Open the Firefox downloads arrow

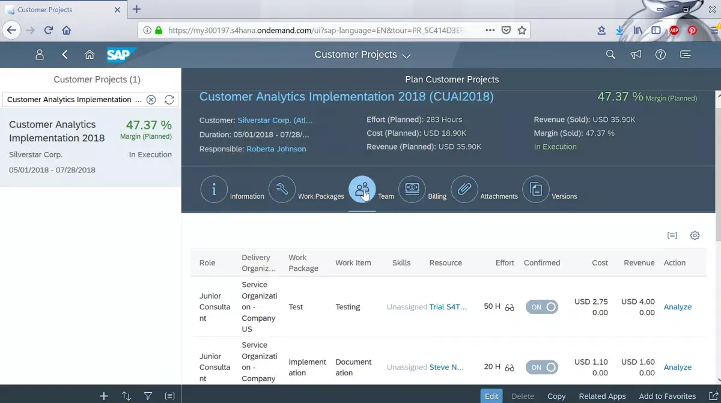coord(620,30)
